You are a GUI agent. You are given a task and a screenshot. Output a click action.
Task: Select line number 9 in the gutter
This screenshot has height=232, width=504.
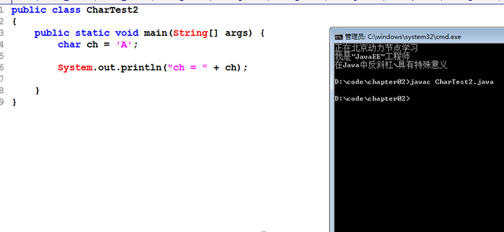coord(1,102)
